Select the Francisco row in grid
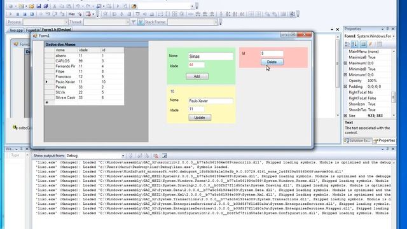This screenshot has width=407, height=229. point(84,76)
